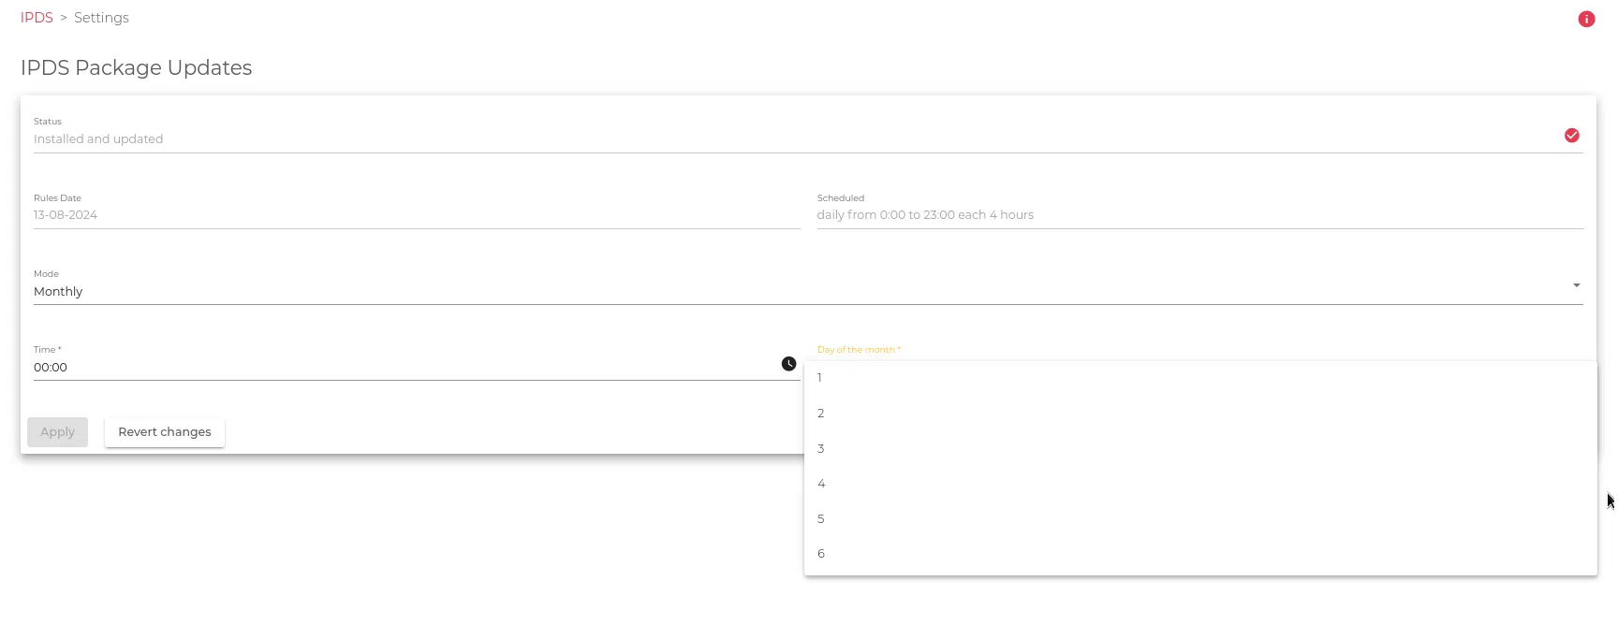Click the Revert changes button
Viewport: 1618px width, 625px height.
[165, 432]
